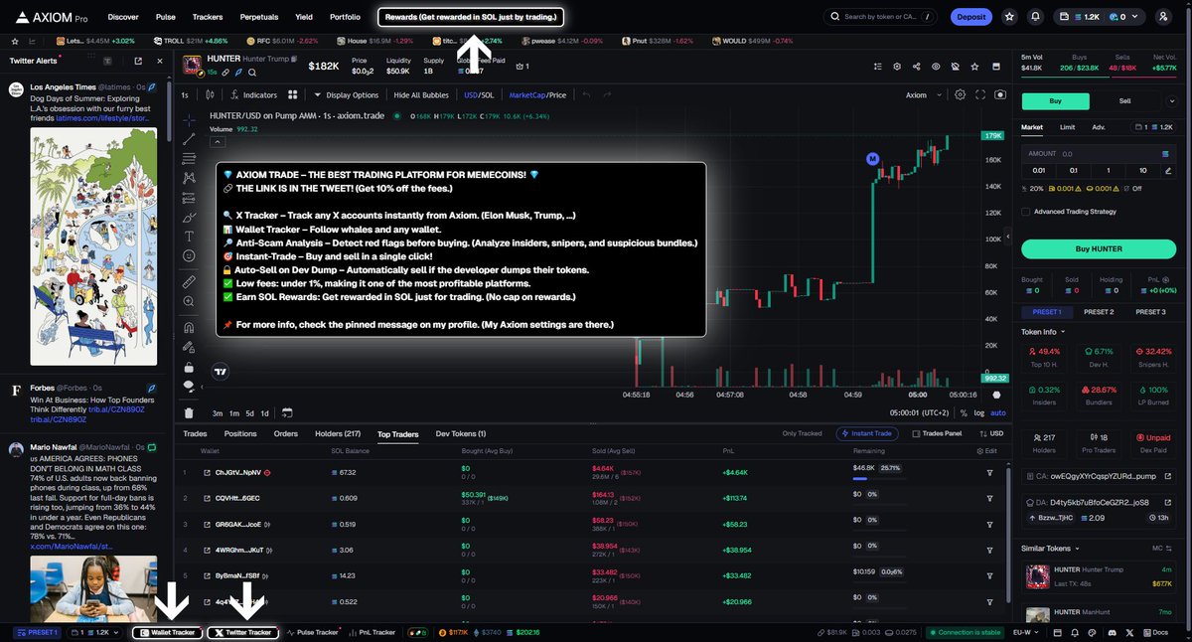Image resolution: width=1192 pixels, height=642 pixels.
Task: Select the emoji sticker tool
Action: pos(189,255)
